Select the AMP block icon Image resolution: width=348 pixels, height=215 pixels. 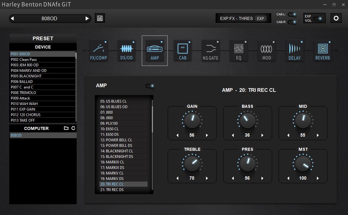pos(155,51)
